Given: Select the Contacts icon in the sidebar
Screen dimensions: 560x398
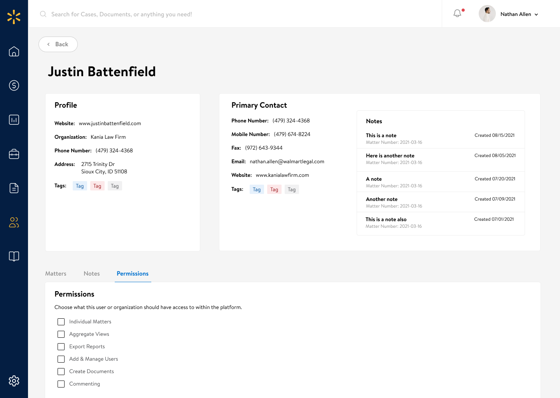Looking at the screenshot, I should (x=14, y=222).
